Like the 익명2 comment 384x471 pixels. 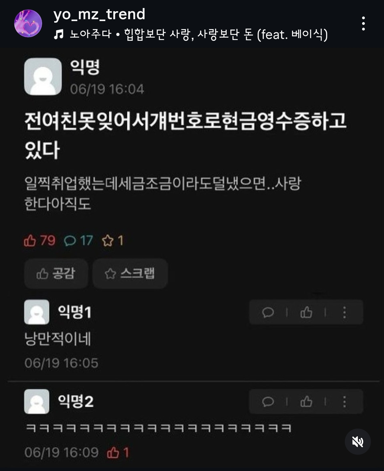click(x=306, y=402)
